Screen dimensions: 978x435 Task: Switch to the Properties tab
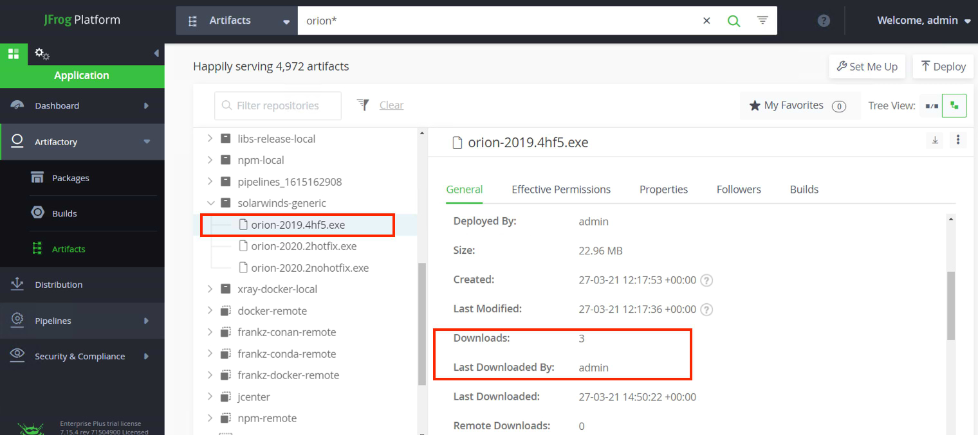coord(663,190)
